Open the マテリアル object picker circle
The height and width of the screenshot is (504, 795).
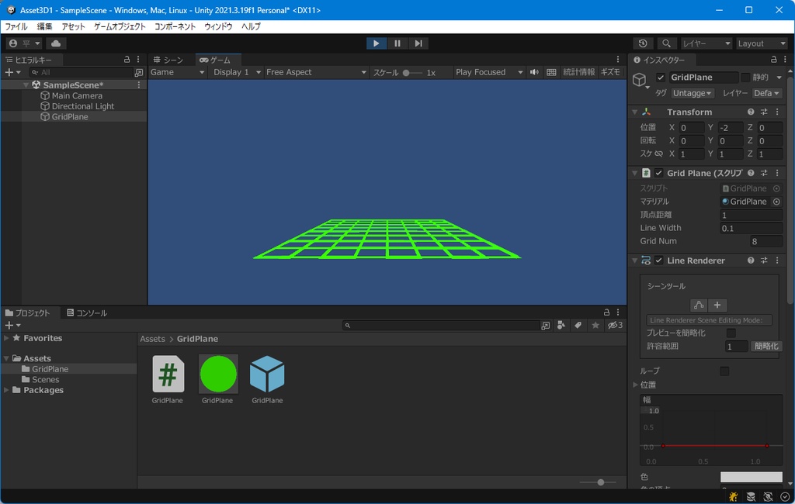(x=776, y=202)
